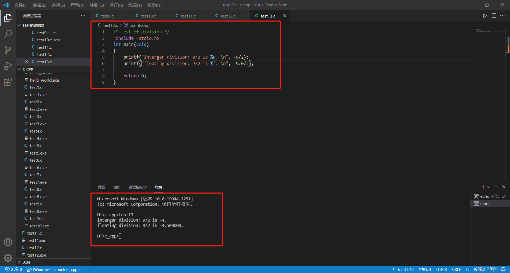Switch to Output panel tab
The width and height of the screenshot is (510, 273).
point(117,187)
